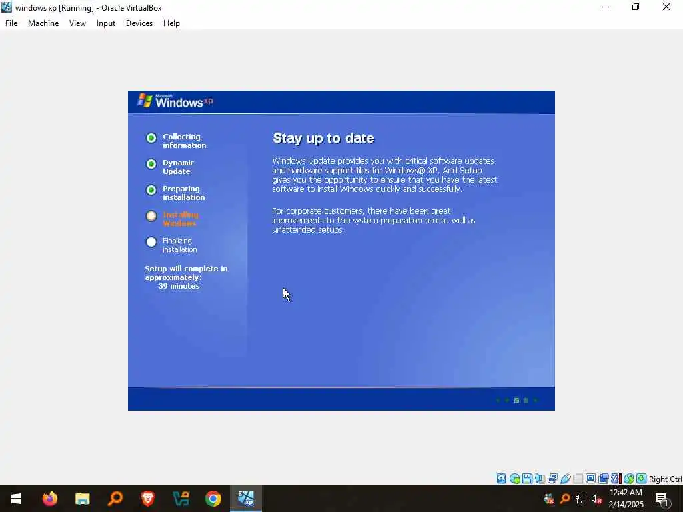683x512 pixels.
Task: Click the display settings status icon
Action: coord(591,479)
